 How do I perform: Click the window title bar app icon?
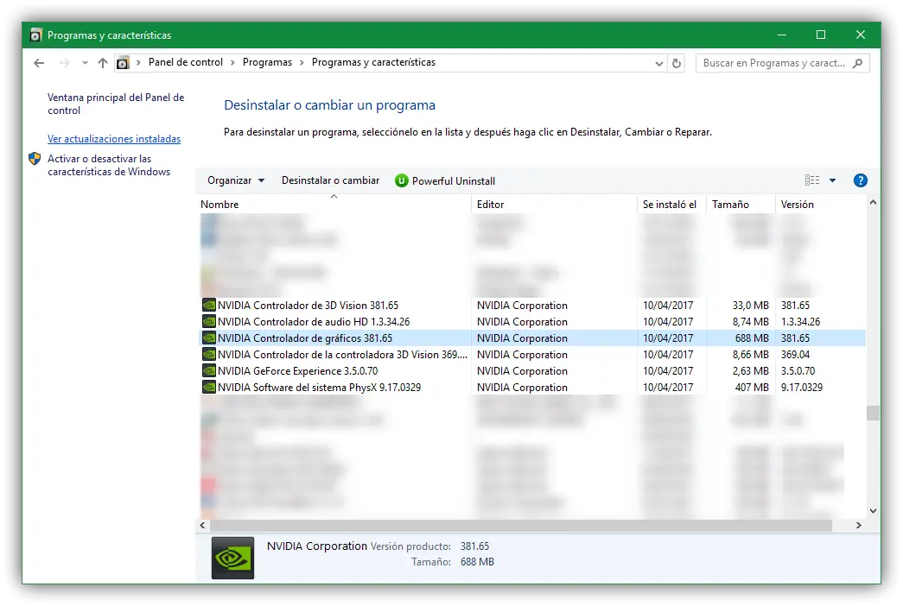(x=35, y=35)
